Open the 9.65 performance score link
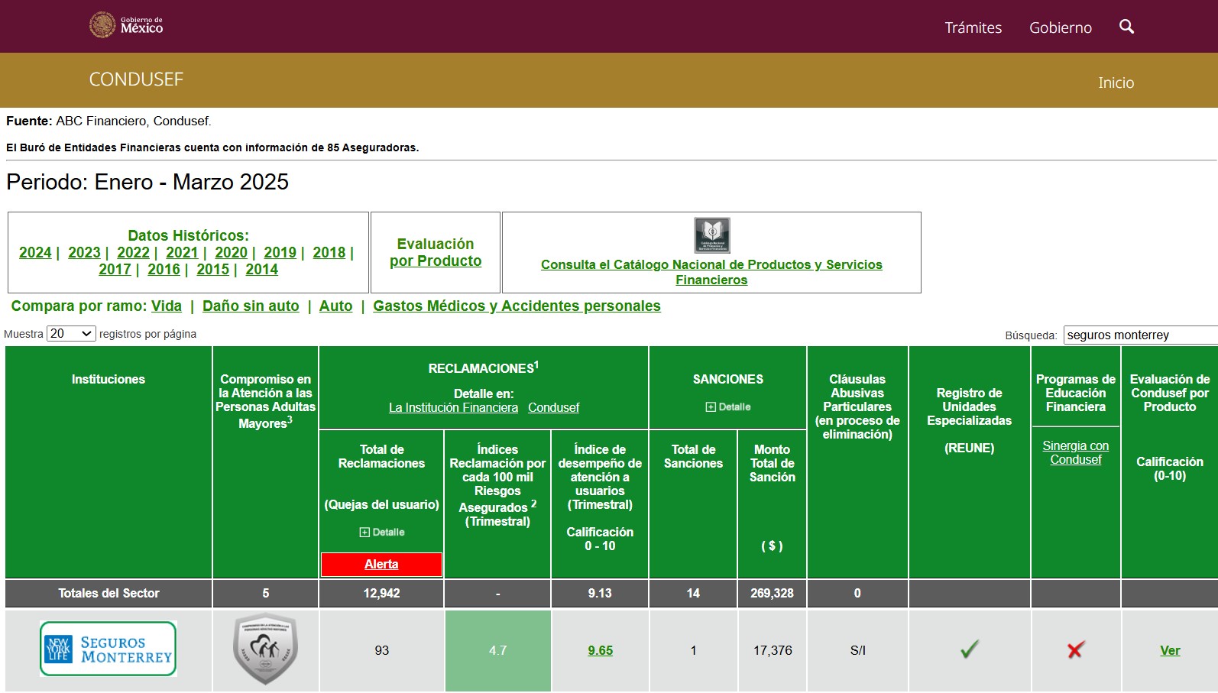This screenshot has height=693, width=1218. [x=600, y=651]
